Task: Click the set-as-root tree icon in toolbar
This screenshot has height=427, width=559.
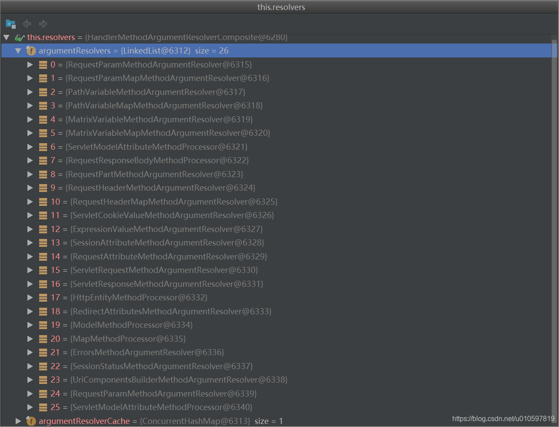Action: tap(10, 24)
